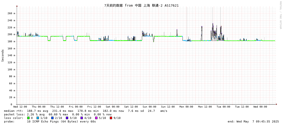The height and width of the screenshot is (125, 283).
Task: Click the 'Thu 00:00' time axis label
Action: [x=39, y=107]
